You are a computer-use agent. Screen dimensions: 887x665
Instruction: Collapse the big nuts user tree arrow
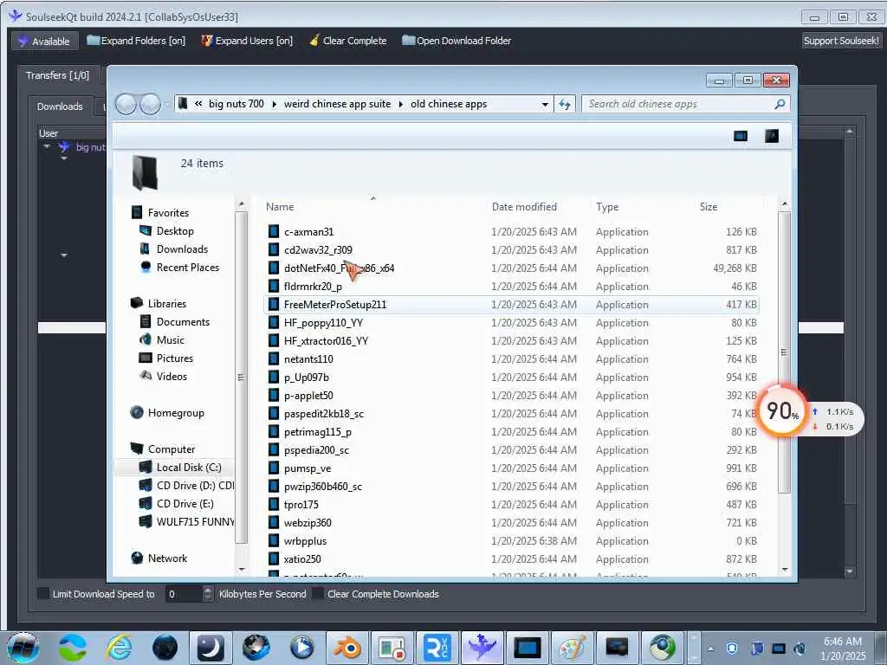(x=47, y=147)
